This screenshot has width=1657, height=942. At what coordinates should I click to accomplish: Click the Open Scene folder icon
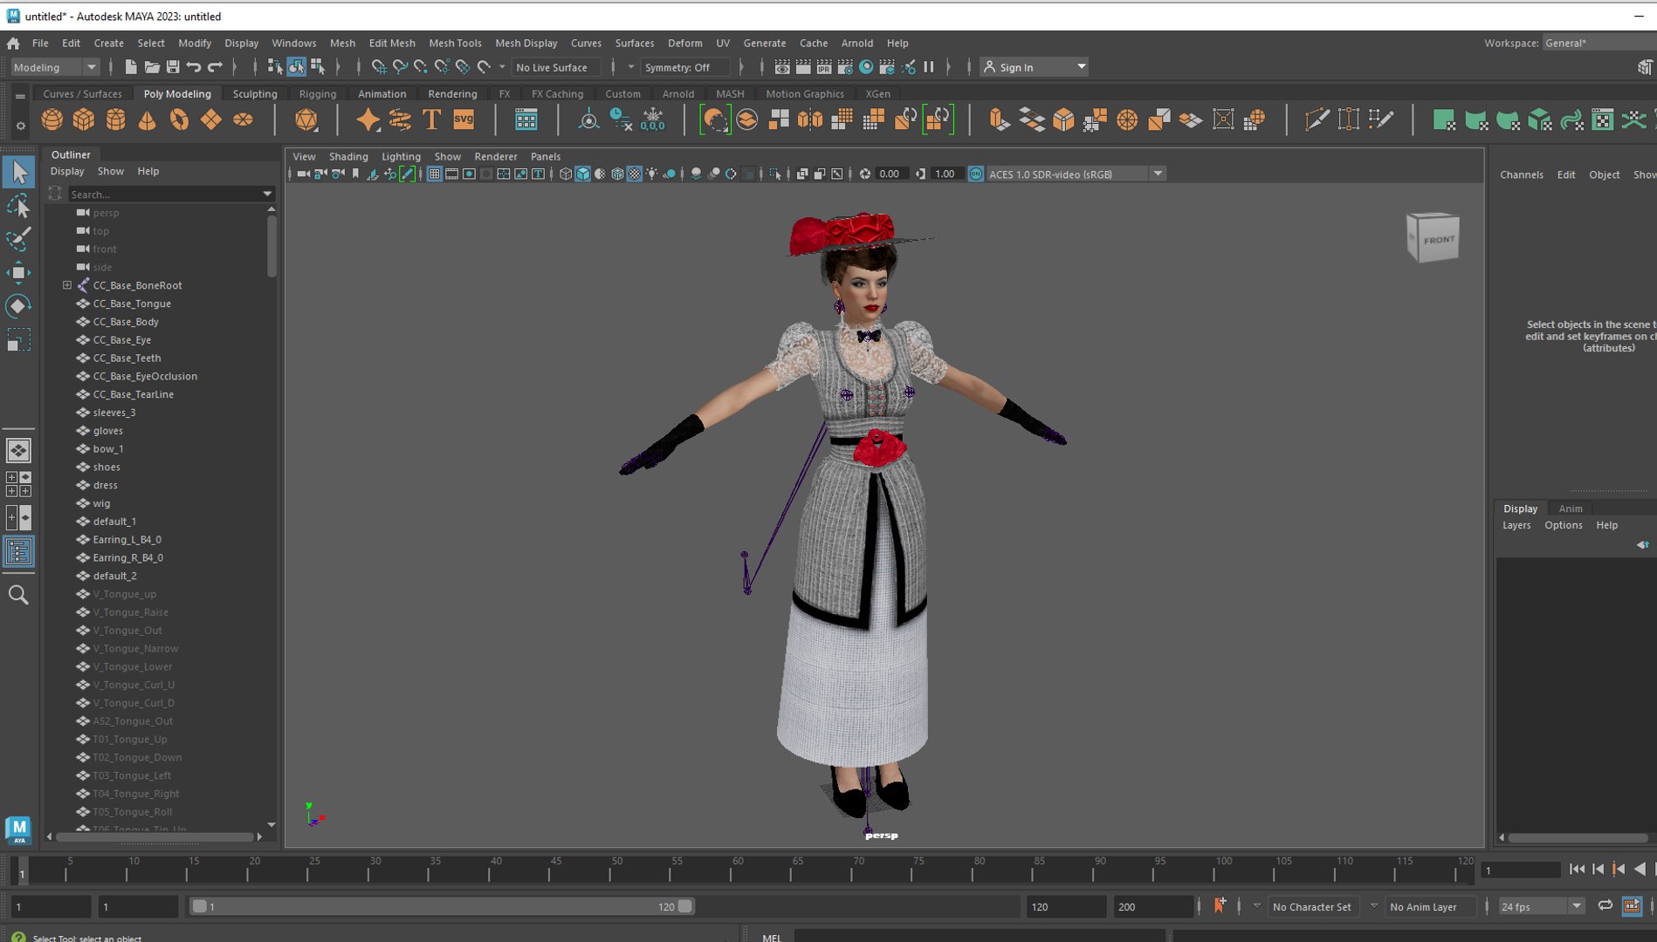click(x=152, y=67)
